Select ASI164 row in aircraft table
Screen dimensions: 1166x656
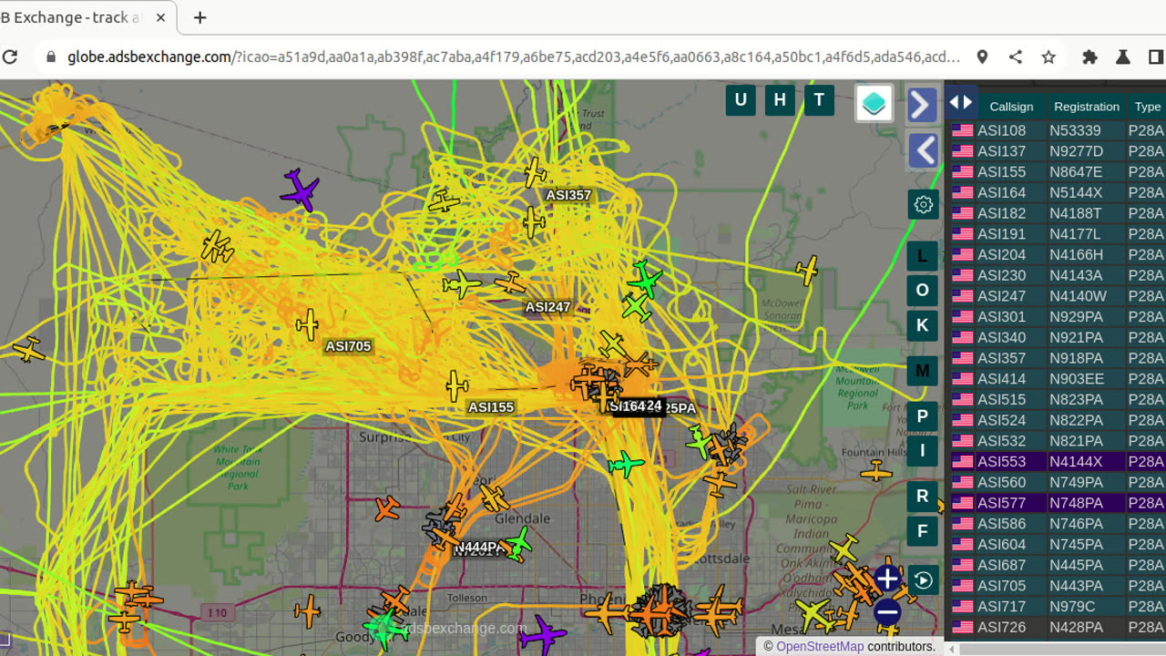click(1057, 192)
